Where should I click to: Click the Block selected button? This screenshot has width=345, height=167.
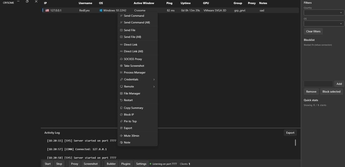[331, 92]
